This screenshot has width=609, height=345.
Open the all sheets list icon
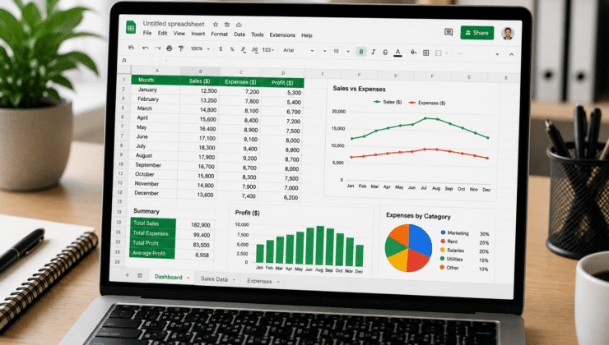(140, 276)
